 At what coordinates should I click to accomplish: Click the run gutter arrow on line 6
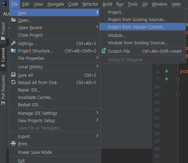[x=167, y=71]
